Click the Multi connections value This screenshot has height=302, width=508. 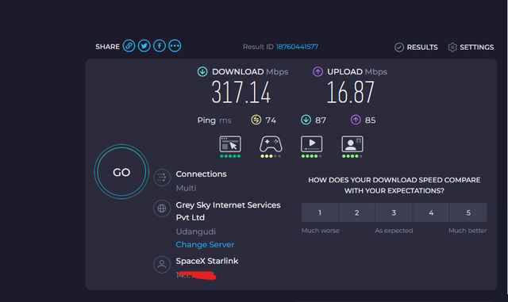coord(186,188)
